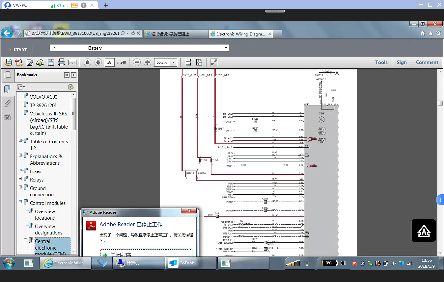Zoom out with the minus button
This screenshot has width=444, height=282.
pos(137,62)
